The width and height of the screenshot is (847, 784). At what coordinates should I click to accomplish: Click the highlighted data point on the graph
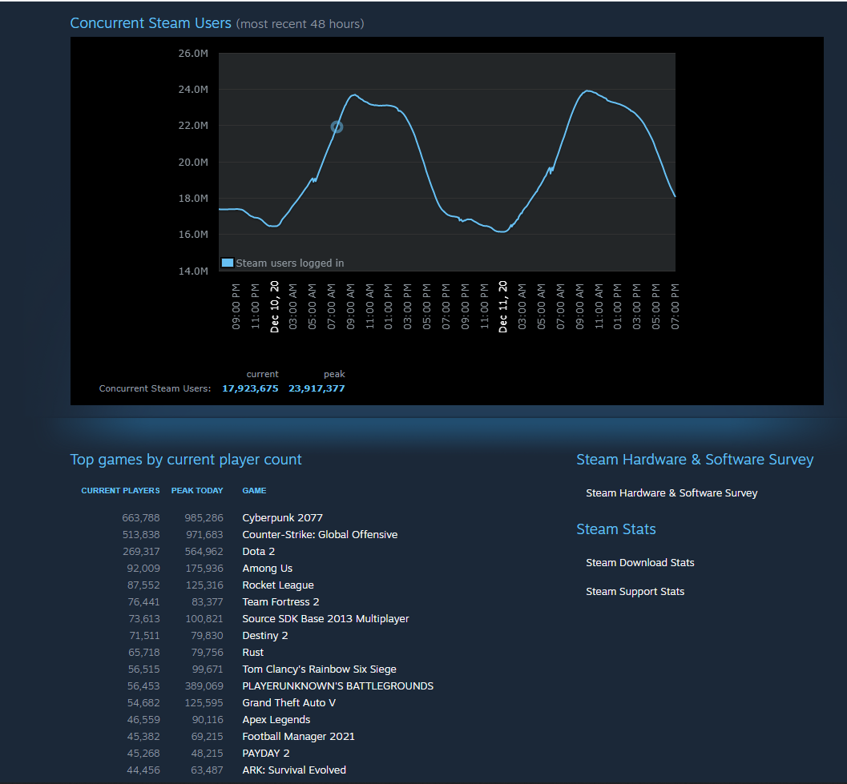click(337, 127)
